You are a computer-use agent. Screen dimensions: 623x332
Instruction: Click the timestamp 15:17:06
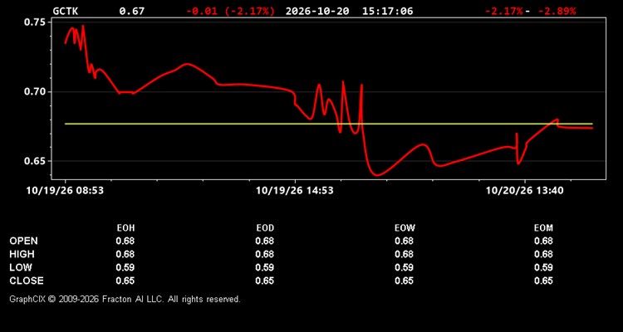pyautogui.click(x=387, y=11)
